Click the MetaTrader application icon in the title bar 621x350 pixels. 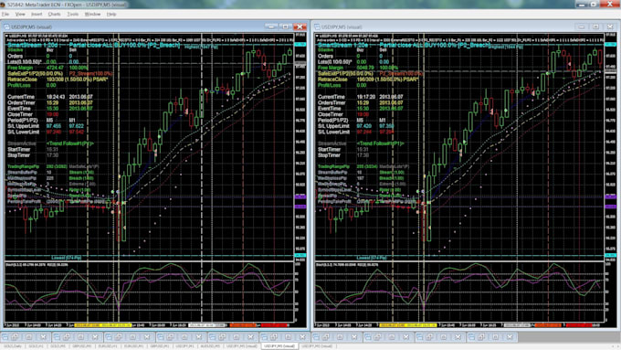(4, 5)
